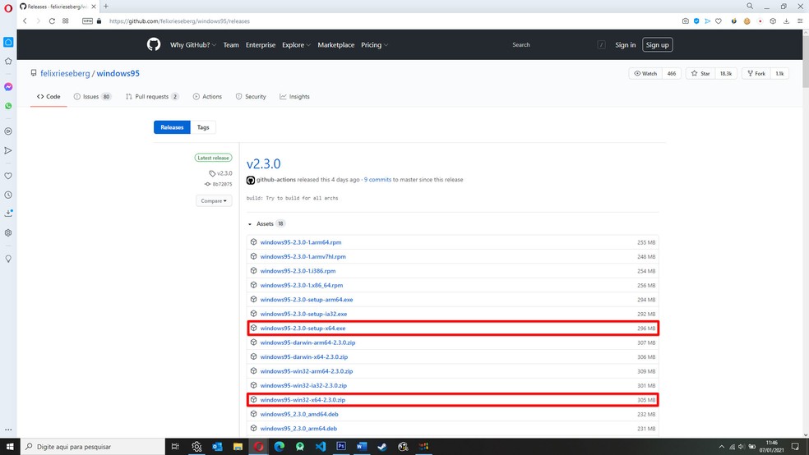
Task: Open the Windows Start menu
Action: tap(10, 446)
